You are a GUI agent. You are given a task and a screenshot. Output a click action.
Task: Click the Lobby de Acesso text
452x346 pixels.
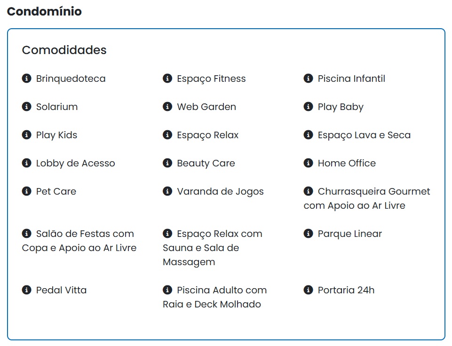(75, 163)
